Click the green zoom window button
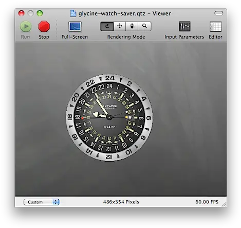The width and height of the screenshot is (241, 228). coord(40,13)
